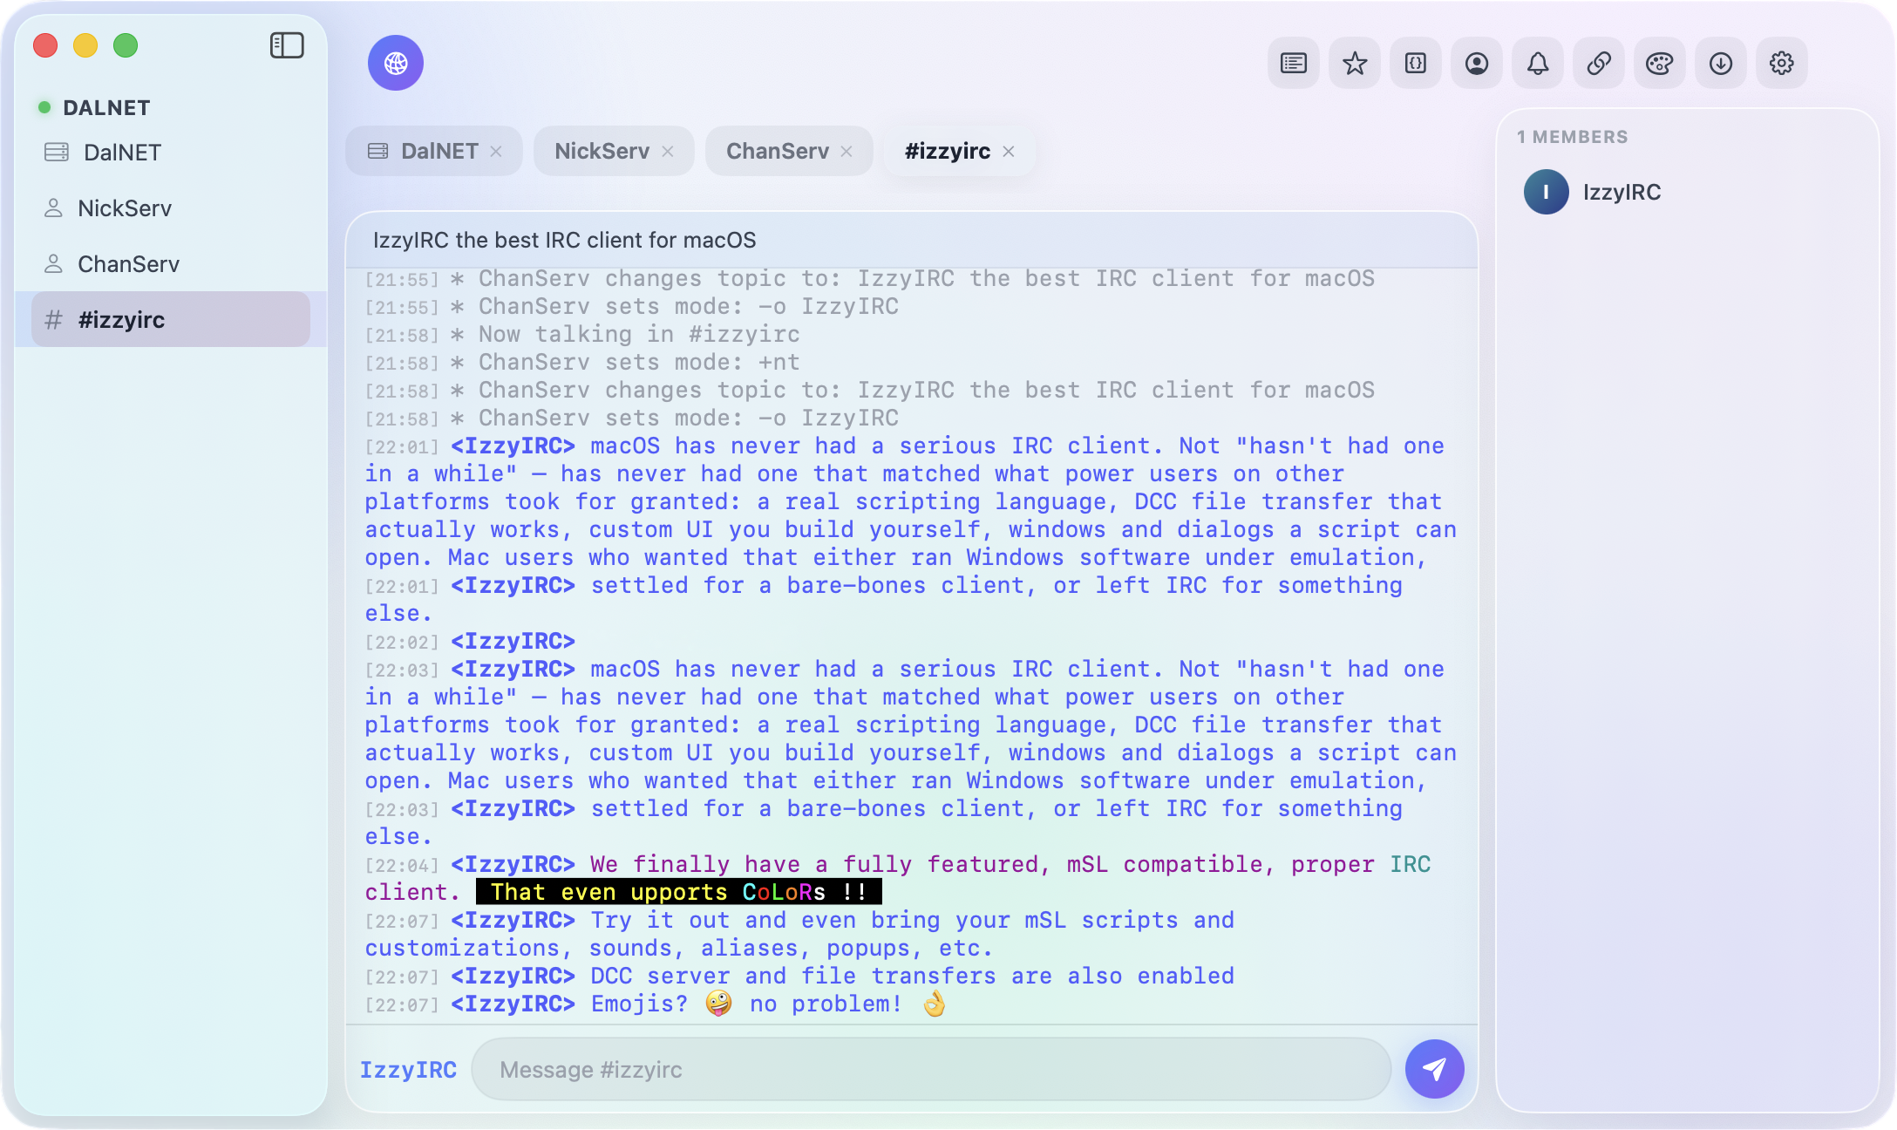Click the 22:02 empty IzzyIRC message nick

coord(513,641)
